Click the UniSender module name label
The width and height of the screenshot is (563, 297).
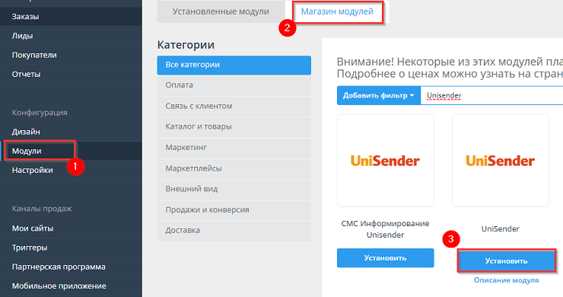coord(500,228)
